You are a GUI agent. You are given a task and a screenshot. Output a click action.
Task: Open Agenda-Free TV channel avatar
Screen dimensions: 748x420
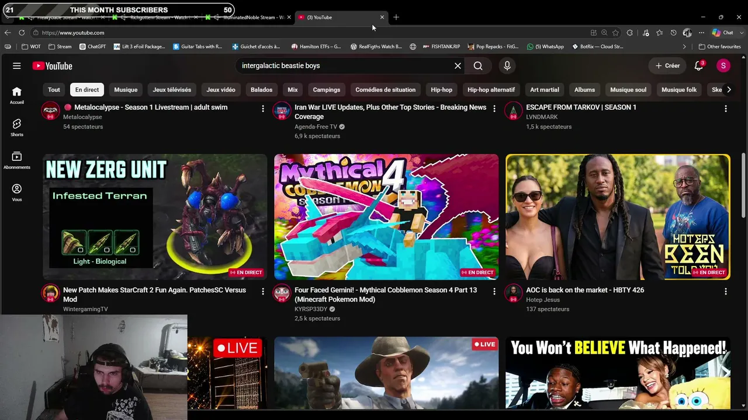click(x=282, y=111)
